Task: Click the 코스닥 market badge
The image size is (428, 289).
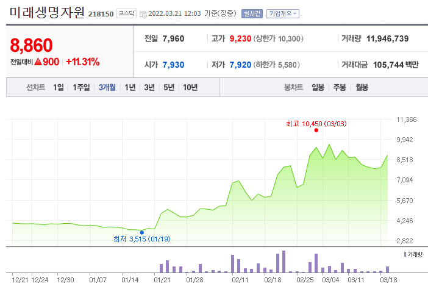Action: tap(126, 13)
